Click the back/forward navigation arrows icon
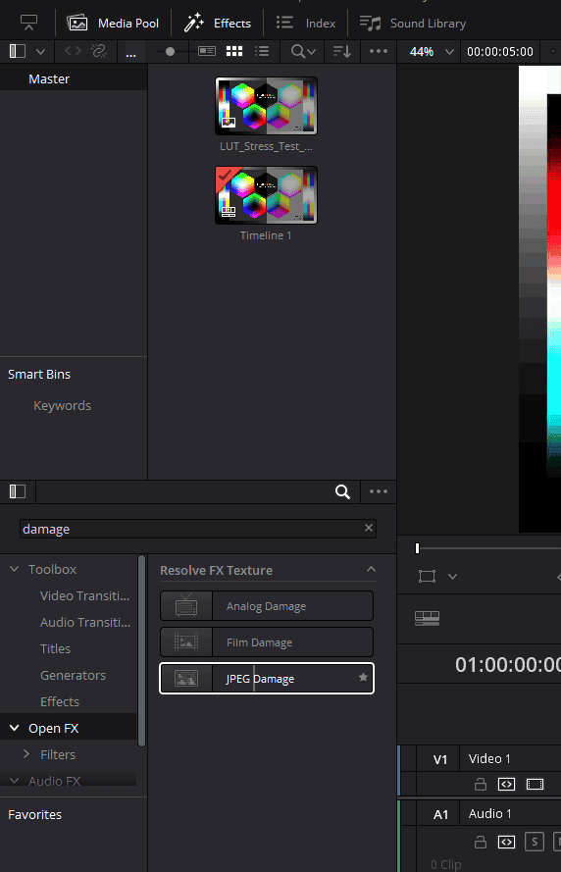This screenshot has height=872, width=561. pyautogui.click(x=73, y=51)
